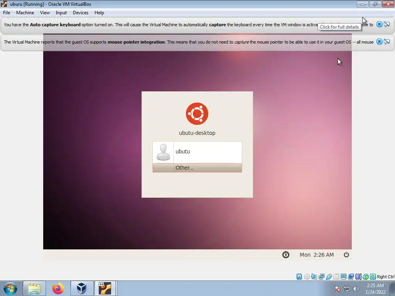This screenshot has width=395, height=296.
Task: Open Windows Explorer from taskbar
Action: (34, 288)
